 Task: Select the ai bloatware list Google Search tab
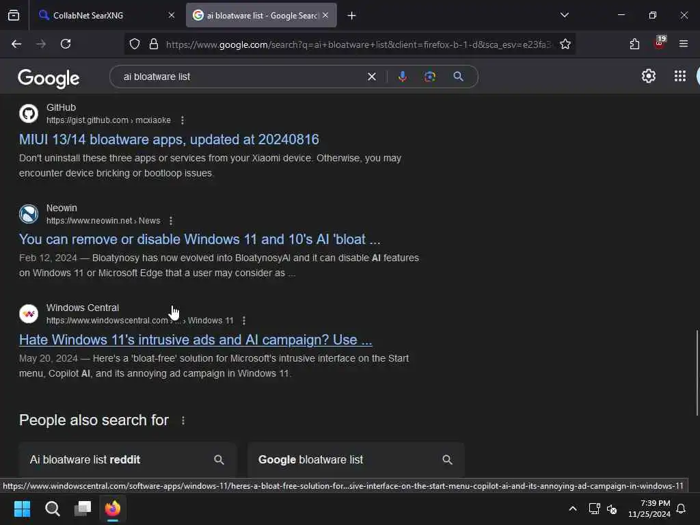[x=261, y=15]
